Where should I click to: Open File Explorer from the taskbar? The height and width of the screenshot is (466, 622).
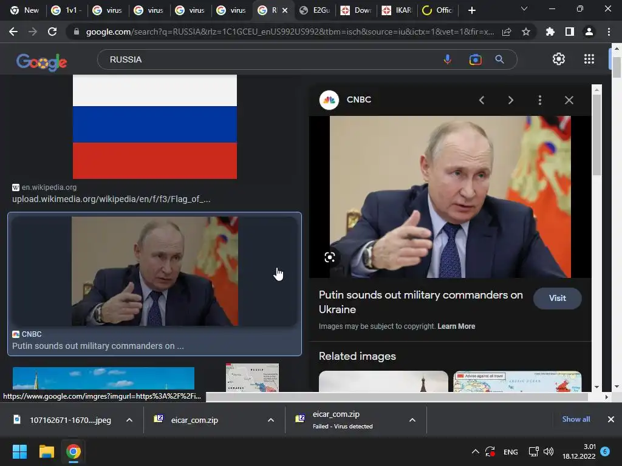pos(46,451)
